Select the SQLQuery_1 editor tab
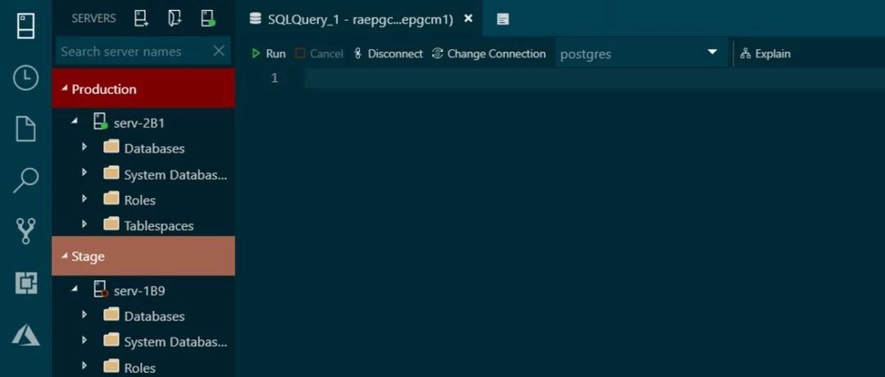This screenshot has height=377, width=885. pyautogui.click(x=360, y=19)
